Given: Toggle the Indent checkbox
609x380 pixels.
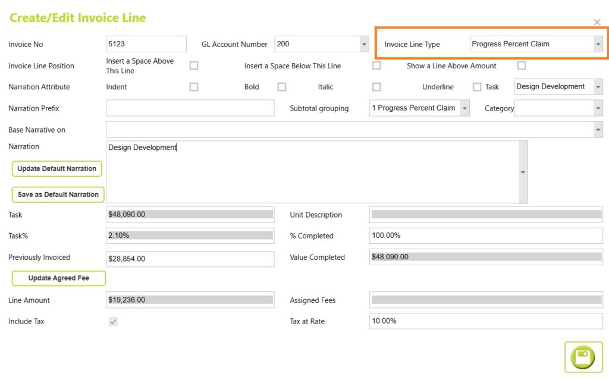Looking at the screenshot, I should (x=194, y=87).
